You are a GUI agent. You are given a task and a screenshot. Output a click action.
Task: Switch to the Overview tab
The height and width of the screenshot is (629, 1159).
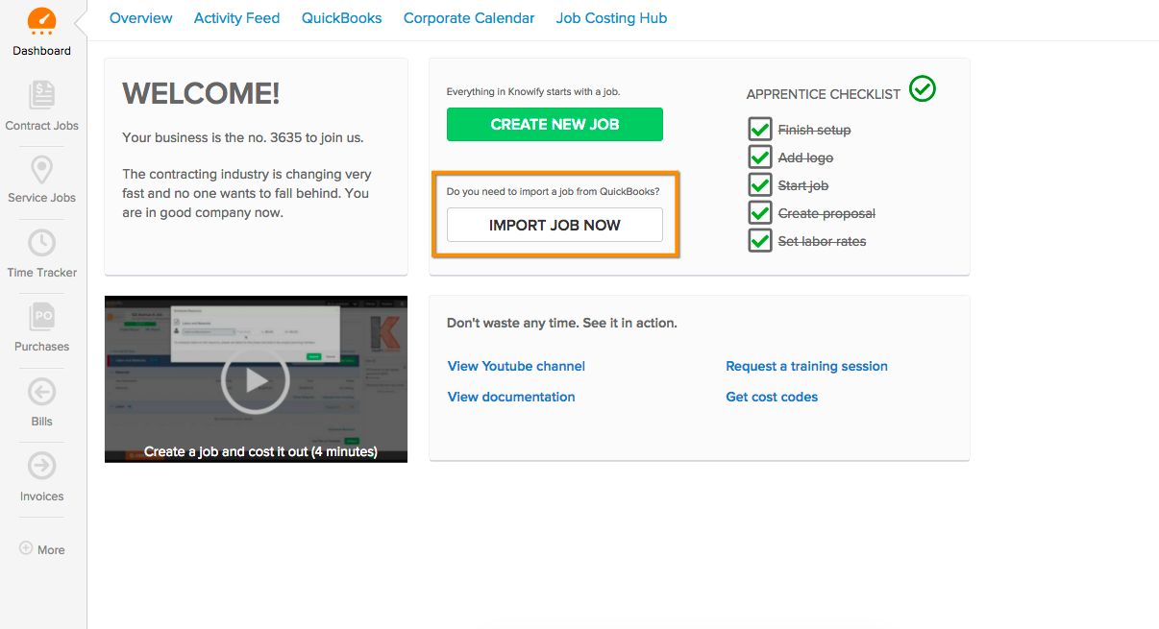[141, 18]
